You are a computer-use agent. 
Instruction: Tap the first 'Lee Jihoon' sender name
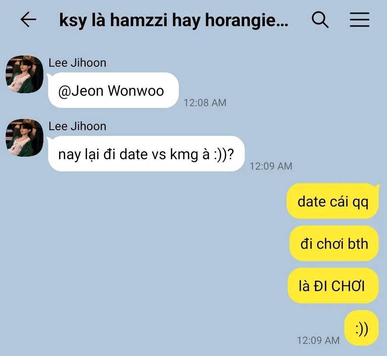point(77,63)
